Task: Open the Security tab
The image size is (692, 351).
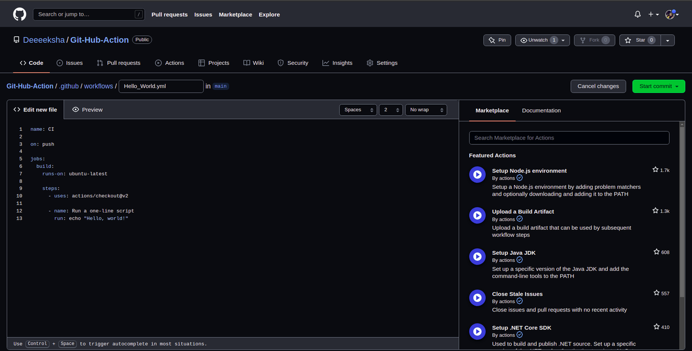Action: [293, 63]
